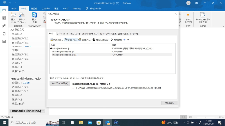Collapse the お気に入り folder group

pos(11,30)
